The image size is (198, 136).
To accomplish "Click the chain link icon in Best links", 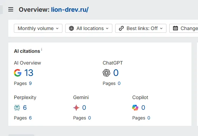I will 121,28.
